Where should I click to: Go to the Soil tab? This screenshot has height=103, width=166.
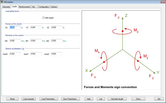point(35,7)
